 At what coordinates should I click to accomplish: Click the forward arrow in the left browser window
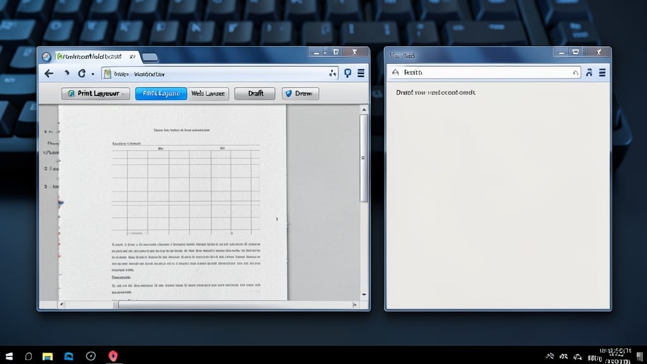[66, 73]
